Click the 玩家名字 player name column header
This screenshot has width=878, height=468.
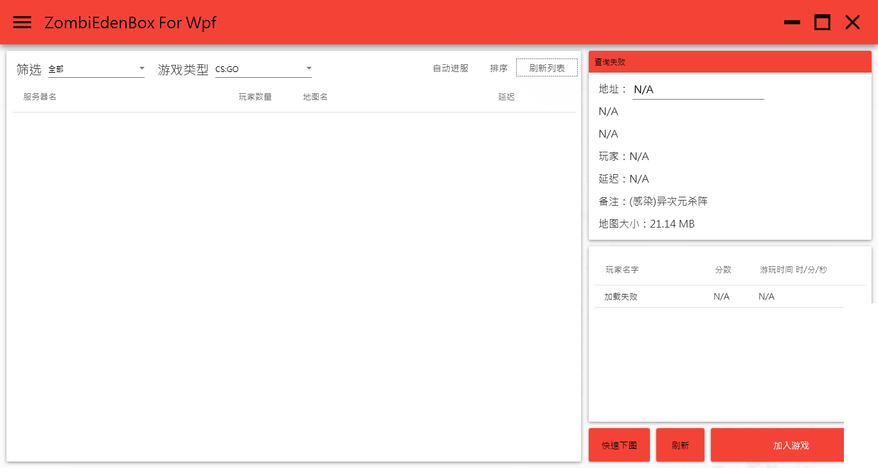[x=621, y=270]
